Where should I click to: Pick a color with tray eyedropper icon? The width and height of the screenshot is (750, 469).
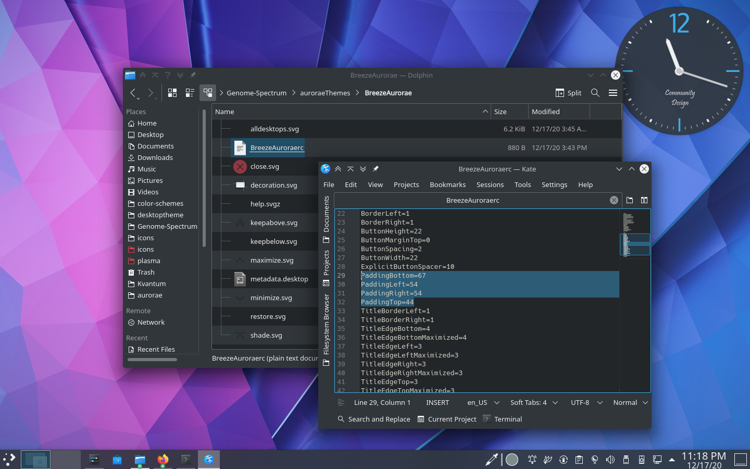(491, 459)
